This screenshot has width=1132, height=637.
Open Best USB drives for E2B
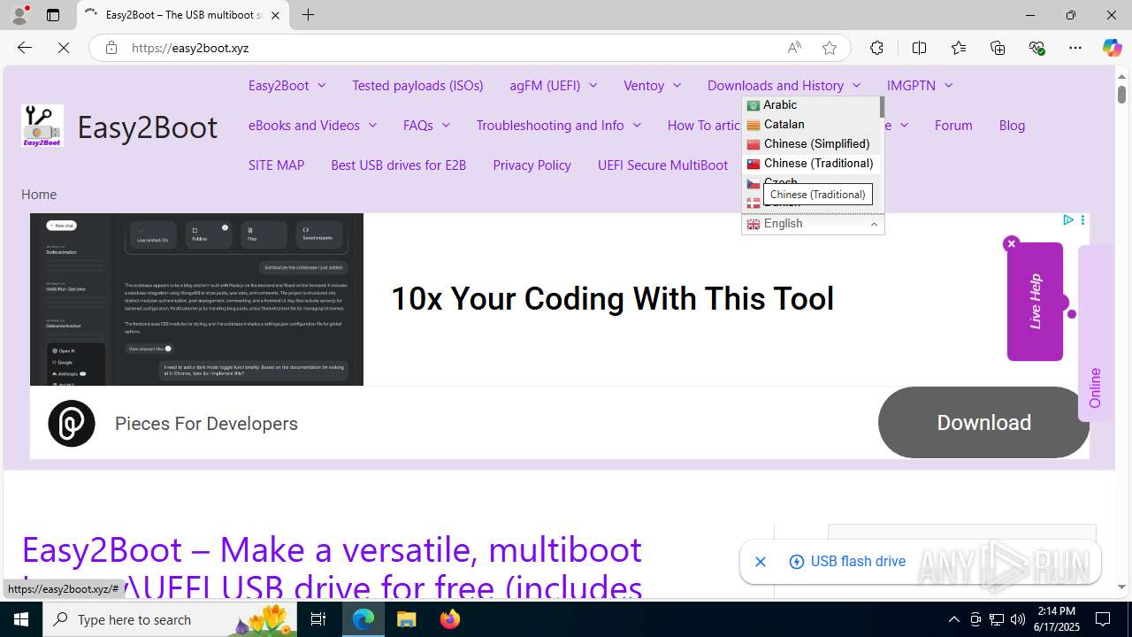[x=398, y=165]
